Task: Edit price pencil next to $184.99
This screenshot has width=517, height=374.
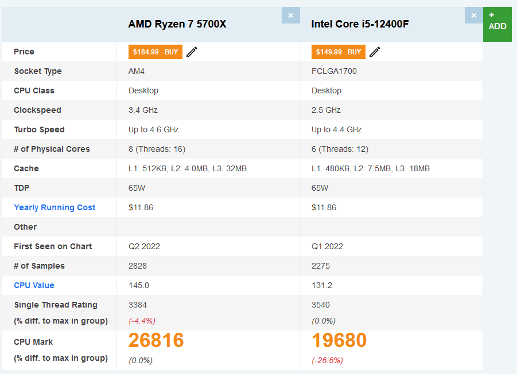Action: click(x=192, y=52)
